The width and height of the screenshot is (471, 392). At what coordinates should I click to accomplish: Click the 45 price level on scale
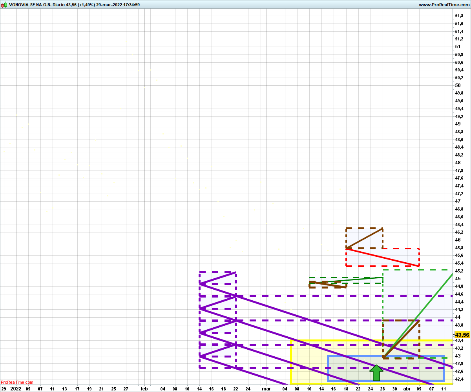458,278
